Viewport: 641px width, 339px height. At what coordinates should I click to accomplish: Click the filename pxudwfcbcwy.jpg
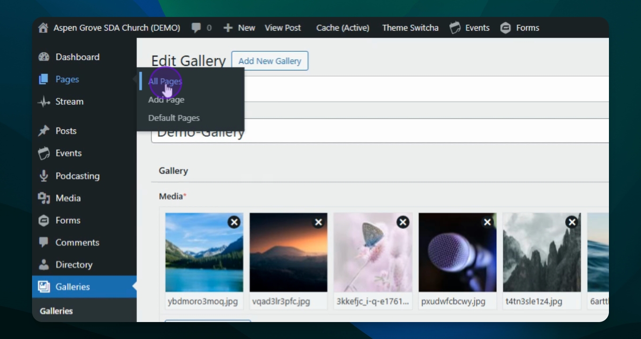(453, 301)
